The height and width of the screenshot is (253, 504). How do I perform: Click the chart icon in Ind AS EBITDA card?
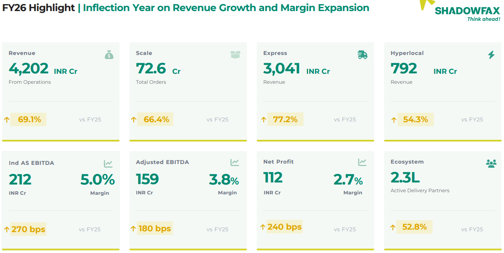point(108,164)
